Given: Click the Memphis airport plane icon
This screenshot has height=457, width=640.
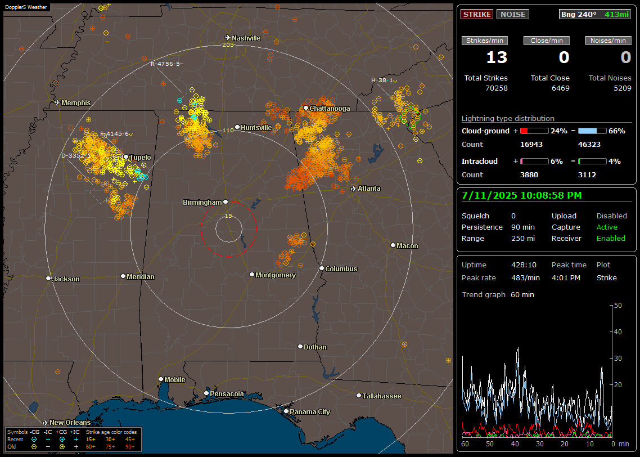Looking at the screenshot, I should [57, 102].
